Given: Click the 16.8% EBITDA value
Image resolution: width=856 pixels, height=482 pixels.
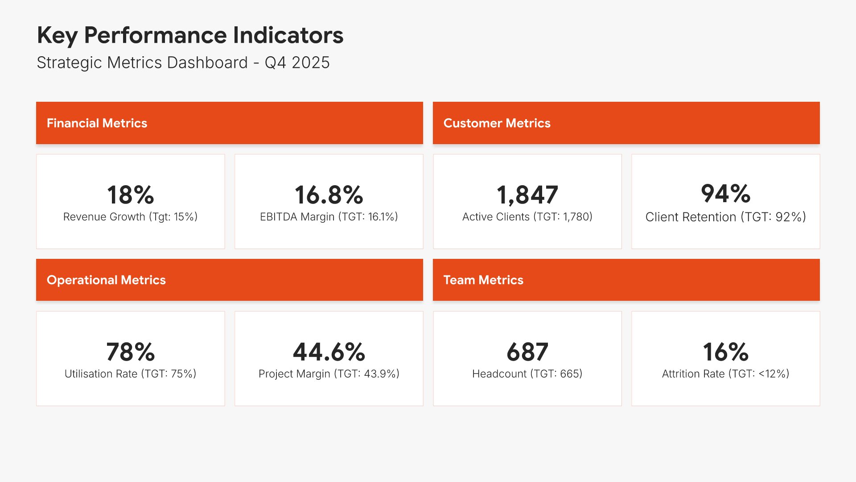Looking at the screenshot, I should click(329, 195).
